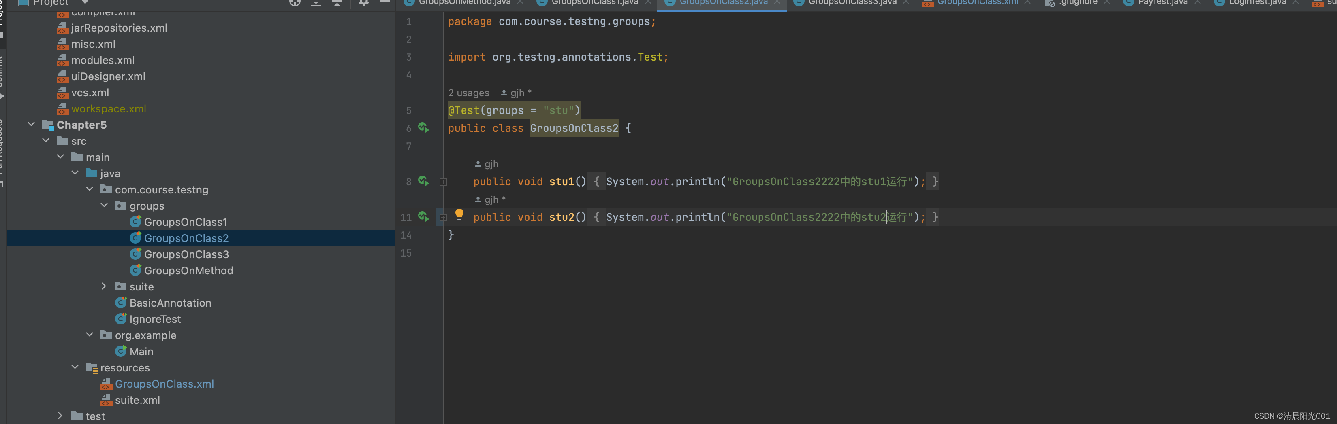Collapse the java folder chevron

(75, 173)
